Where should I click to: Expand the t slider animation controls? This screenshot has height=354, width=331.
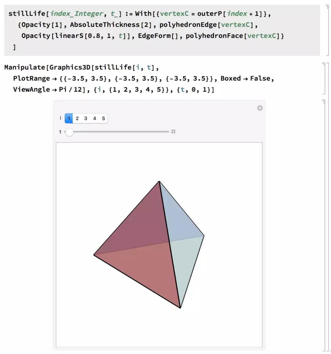click(173, 132)
